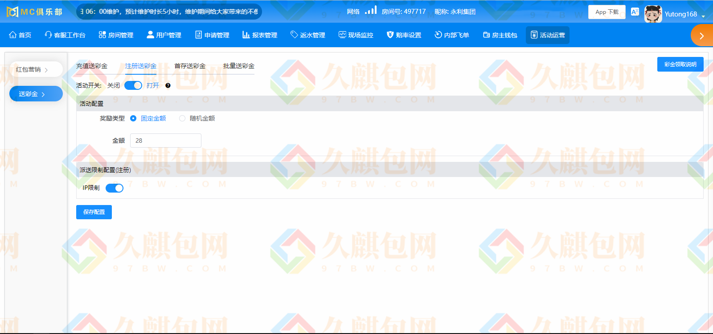Image resolution: width=713 pixels, height=334 pixels.
Task: Click the scrolling maintenance announcement banner
Action: click(x=169, y=12)
